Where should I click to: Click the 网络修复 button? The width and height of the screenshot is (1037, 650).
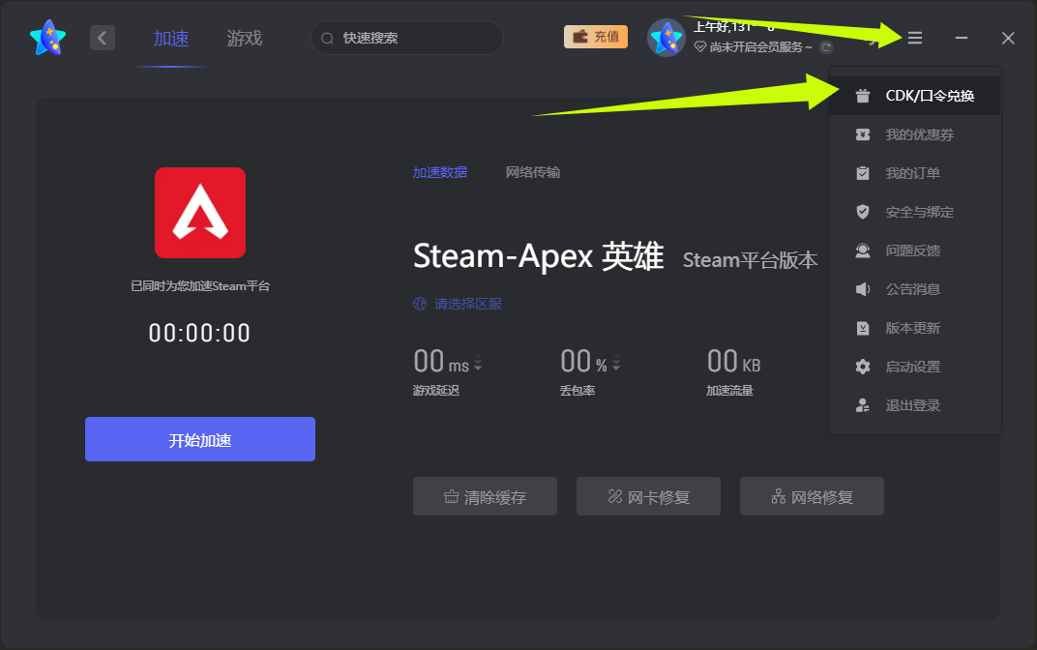[x=812, y=496]
